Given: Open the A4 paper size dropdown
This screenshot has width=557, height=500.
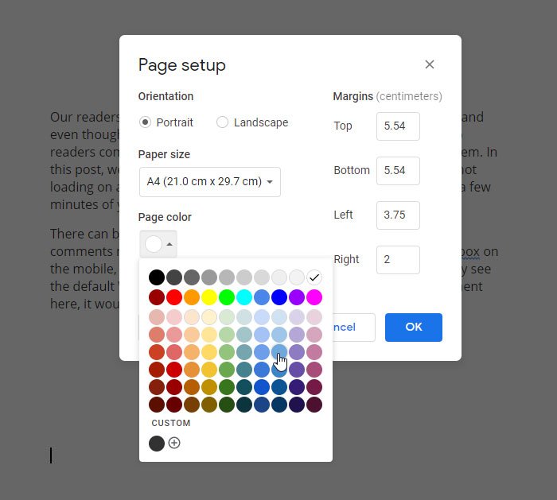Looking at the screenshot, I should click(210, 181).
